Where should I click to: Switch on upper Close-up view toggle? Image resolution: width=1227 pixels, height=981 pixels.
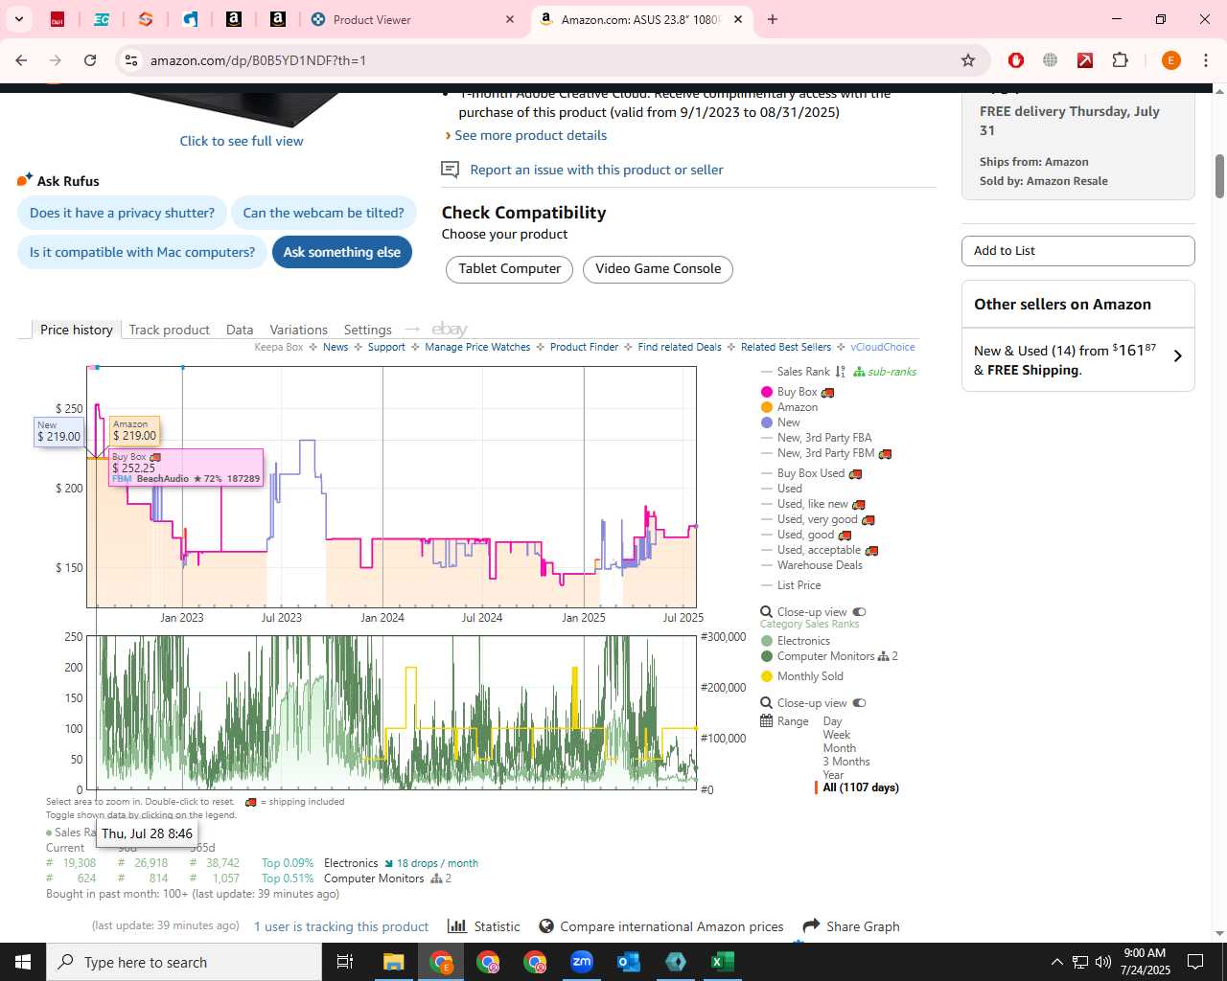(859, 612)
